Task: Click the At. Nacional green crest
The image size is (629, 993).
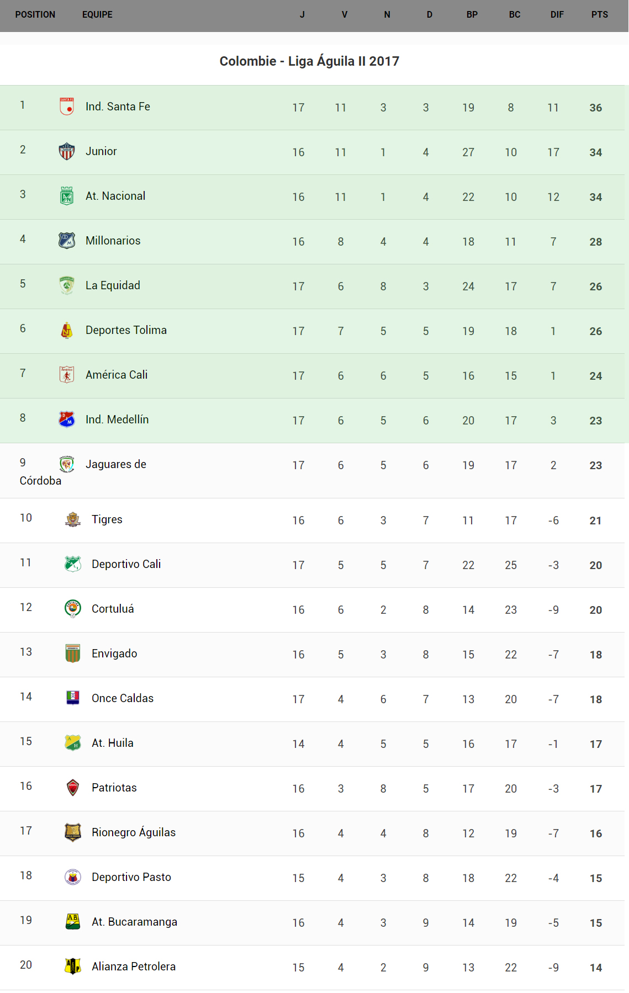Action: point(67,195)
